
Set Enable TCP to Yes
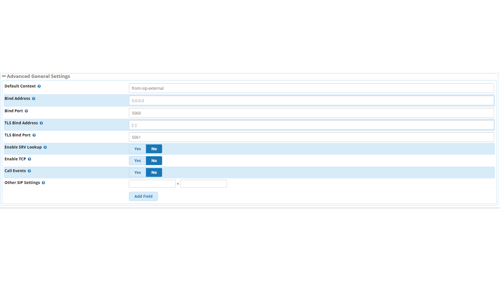(137, 160)
